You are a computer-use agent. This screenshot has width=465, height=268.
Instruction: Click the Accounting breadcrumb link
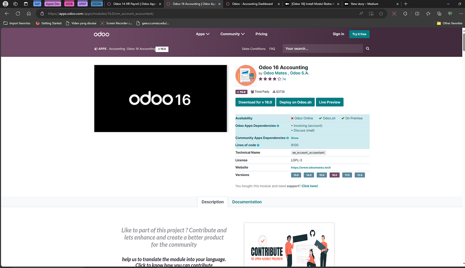point(117,49)
